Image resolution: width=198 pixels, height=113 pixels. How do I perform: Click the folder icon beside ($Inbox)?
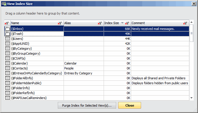[x=8, y=29]
